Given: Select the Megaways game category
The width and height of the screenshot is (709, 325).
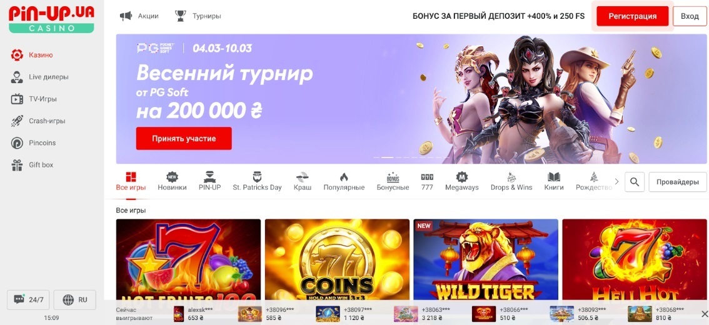Looking at the screenshot, I should pyautogui.click(x=461, y=181).
